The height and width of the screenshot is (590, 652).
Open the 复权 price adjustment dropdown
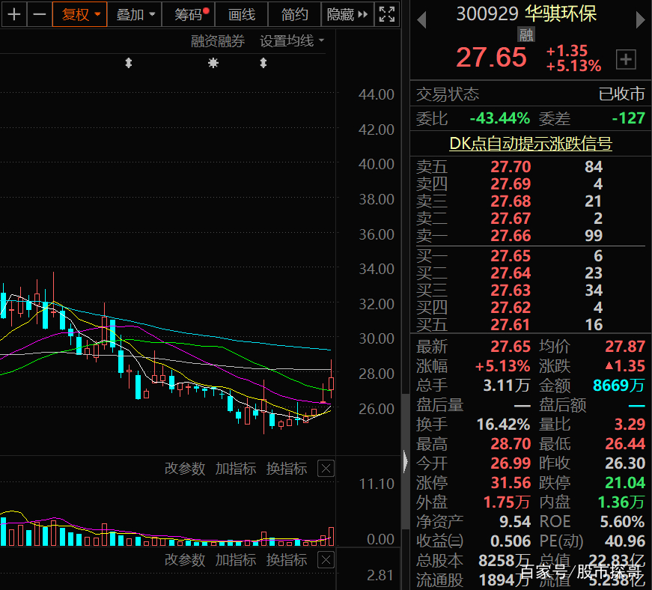79,14
